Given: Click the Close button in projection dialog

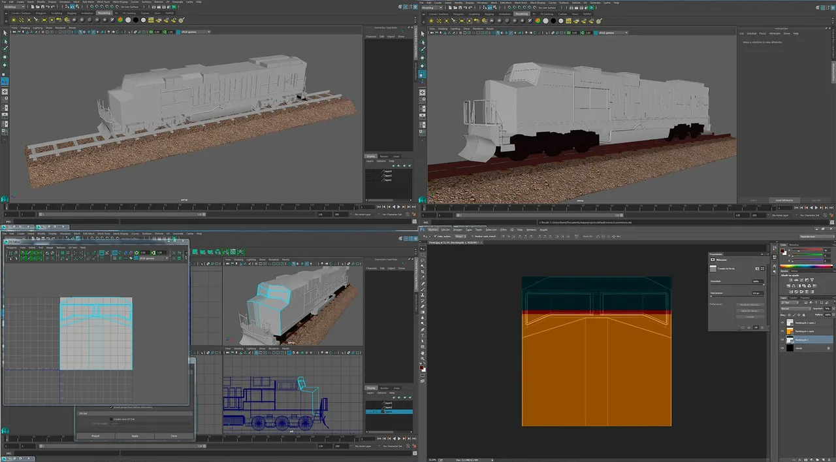Looking at the screenshot, I should click(x=174, y=436).
